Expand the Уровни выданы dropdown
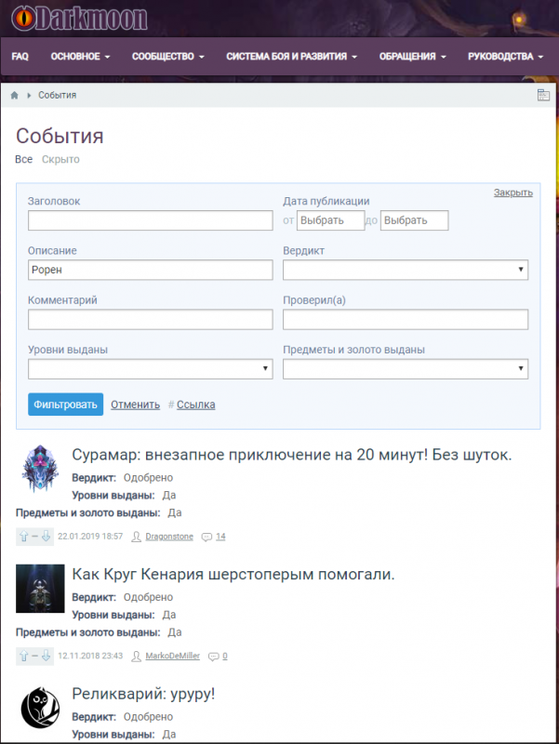The height and width of the screenshot is (744, 559). point(150,369)
